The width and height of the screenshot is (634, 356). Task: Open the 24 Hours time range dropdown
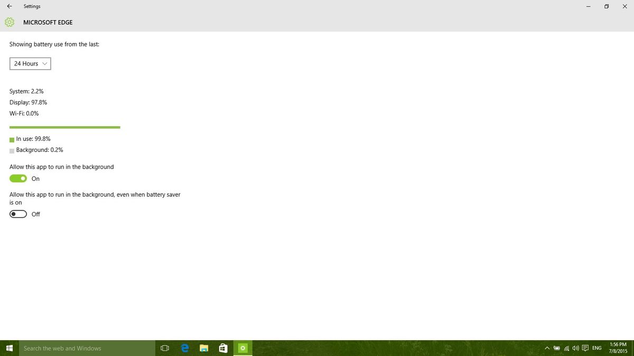(x=30, y=63)
